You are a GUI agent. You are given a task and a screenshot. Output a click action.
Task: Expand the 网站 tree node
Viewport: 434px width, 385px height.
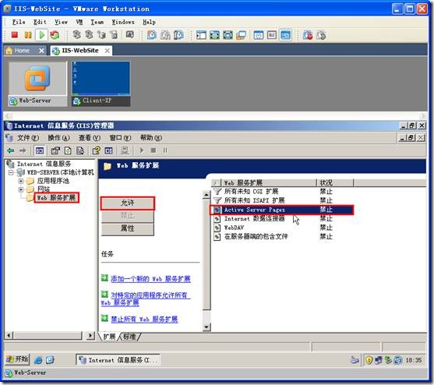(x=21, y=189)
